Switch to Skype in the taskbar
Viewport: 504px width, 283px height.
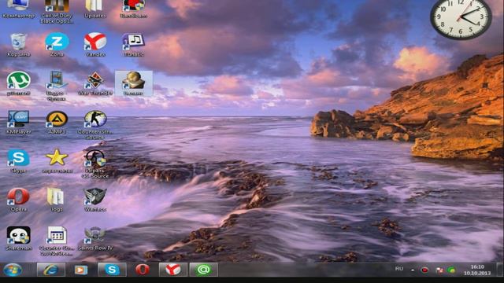[112, 270]
